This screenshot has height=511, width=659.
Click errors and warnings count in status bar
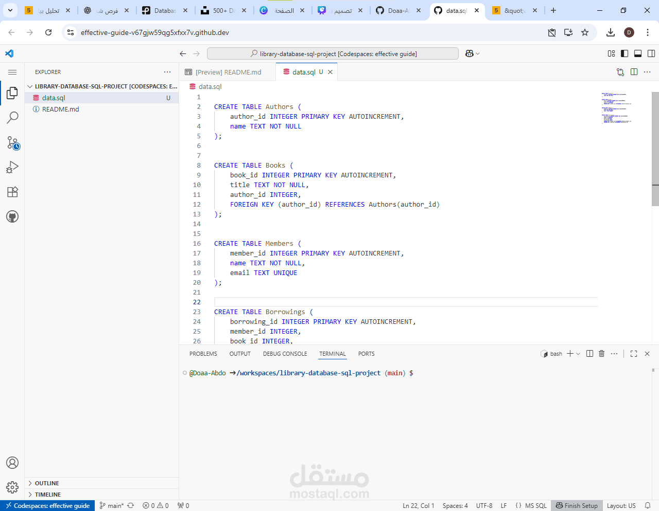(155, 505)
